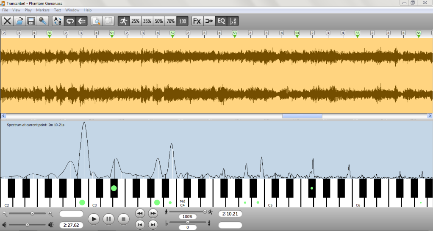
Task: Open the Text menu
Action: [x=58, y=10]
